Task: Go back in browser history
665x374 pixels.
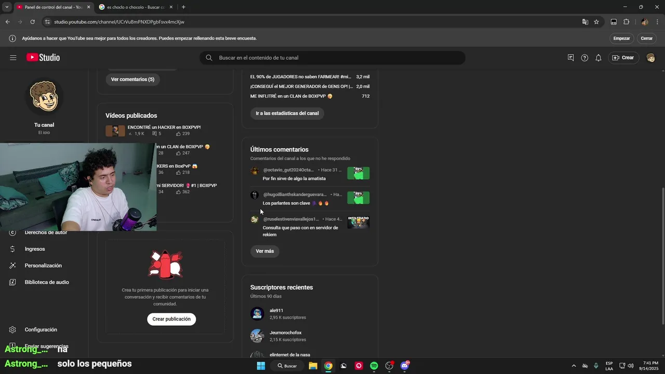Action: point(7,22)
